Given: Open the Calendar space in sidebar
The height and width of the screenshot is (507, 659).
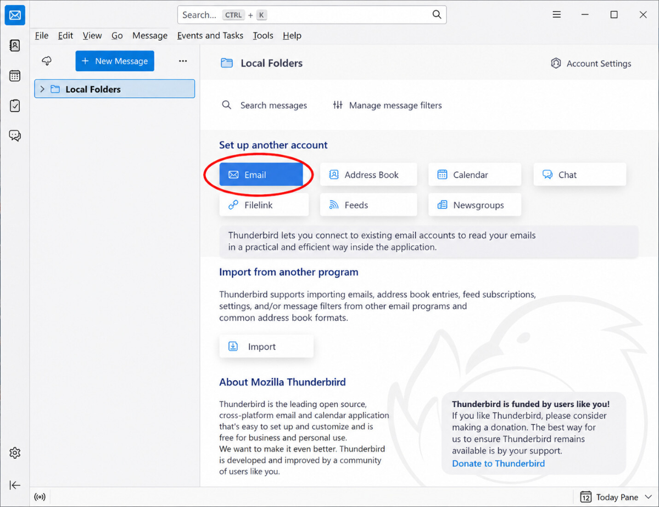Looking at the screenshot, I should pyautogui.click(x=15, y=76).
